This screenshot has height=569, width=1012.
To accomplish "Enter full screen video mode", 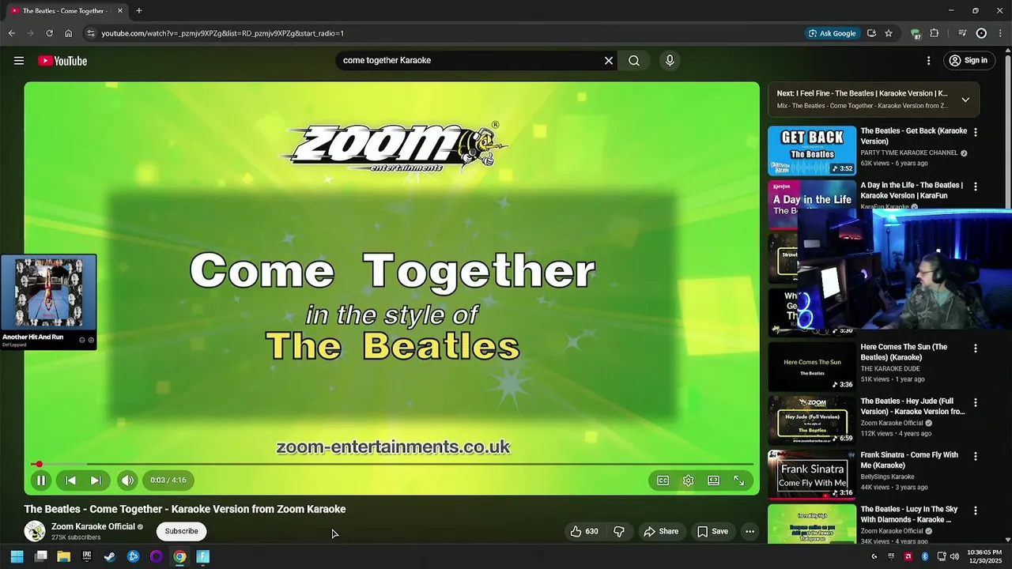I will (739, 480).
